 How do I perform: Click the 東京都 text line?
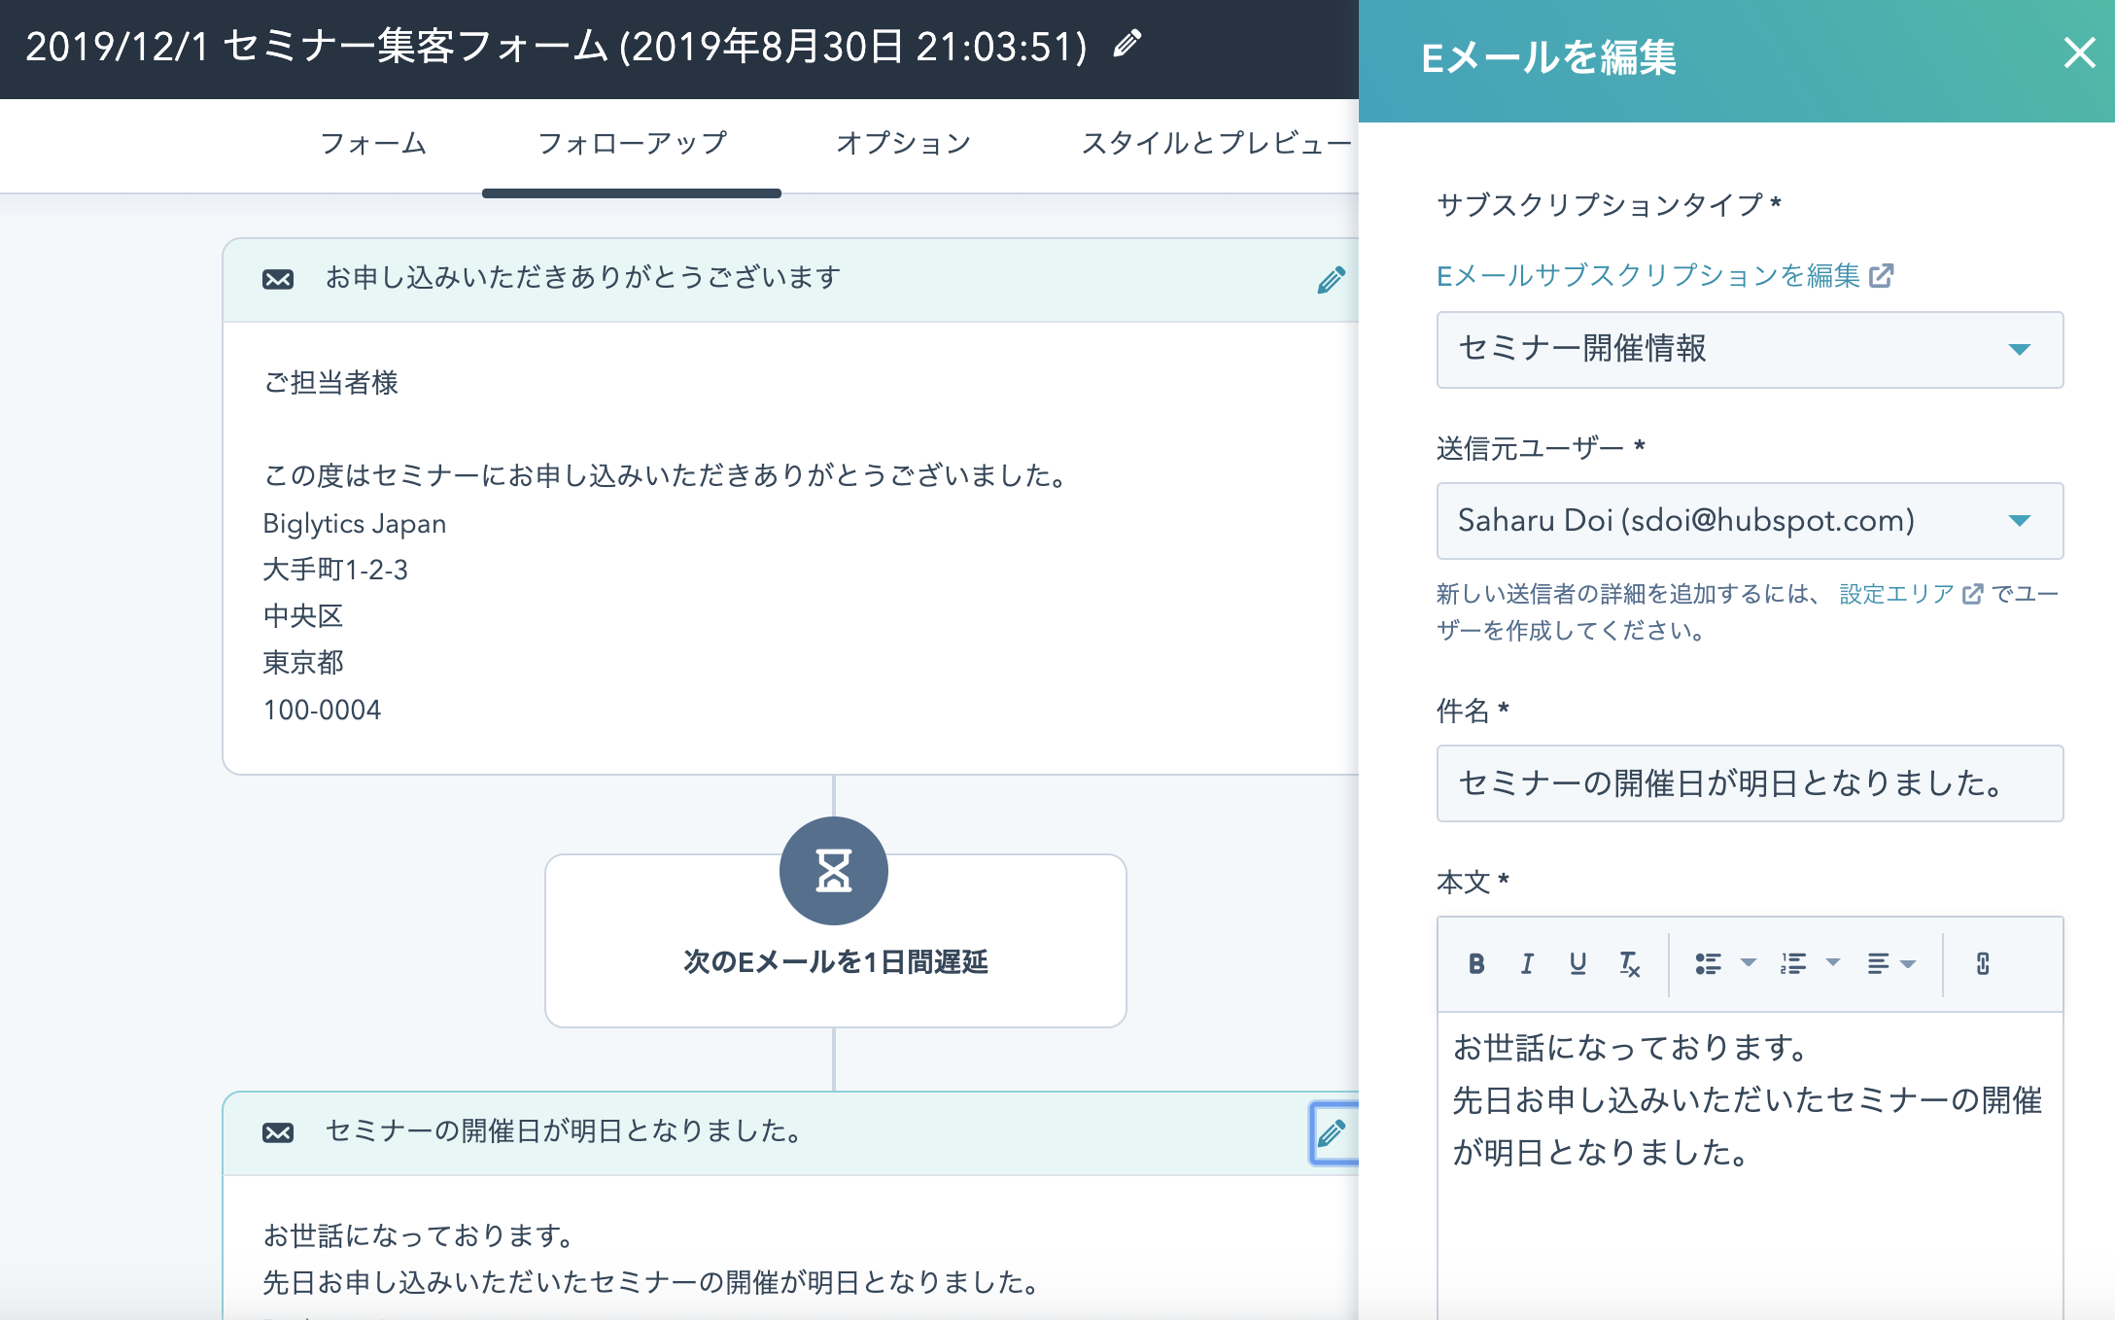point(303,663)
